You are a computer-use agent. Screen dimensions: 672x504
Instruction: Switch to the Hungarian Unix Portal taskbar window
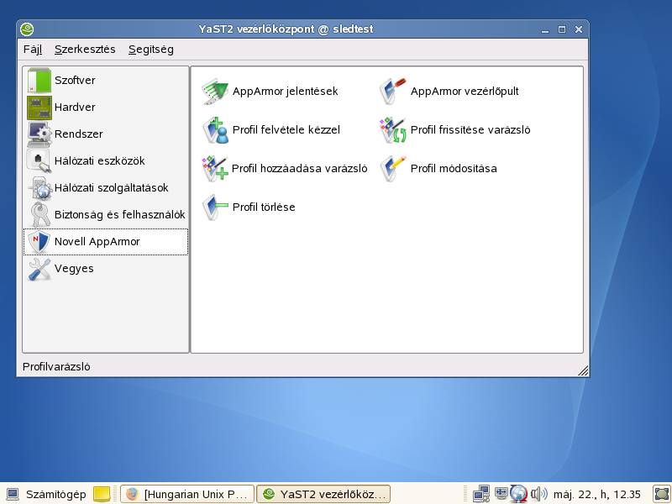(187, 494)
